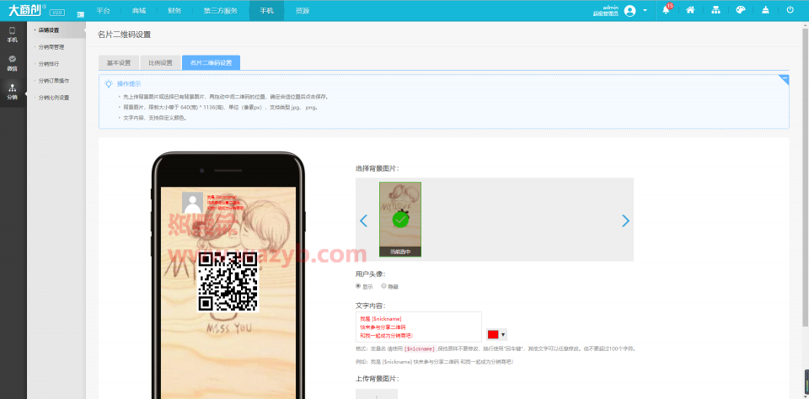
Task: Collapse the tips panel using its corner icon
Action: 785,79
